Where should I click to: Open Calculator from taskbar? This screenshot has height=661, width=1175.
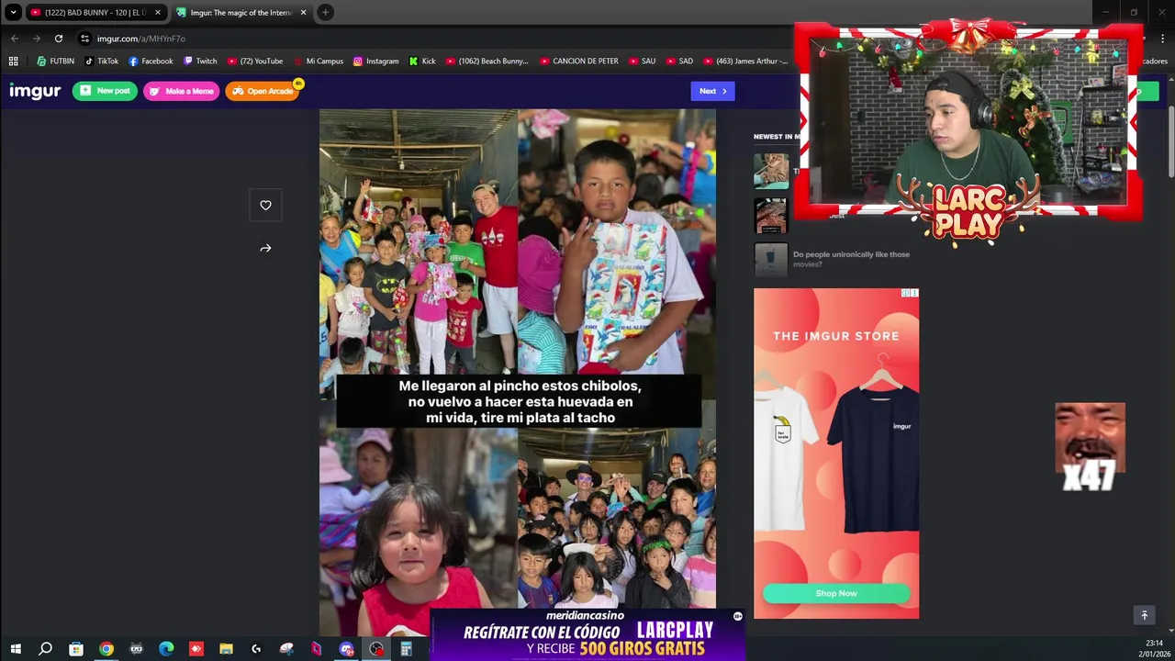coord(406,649)
